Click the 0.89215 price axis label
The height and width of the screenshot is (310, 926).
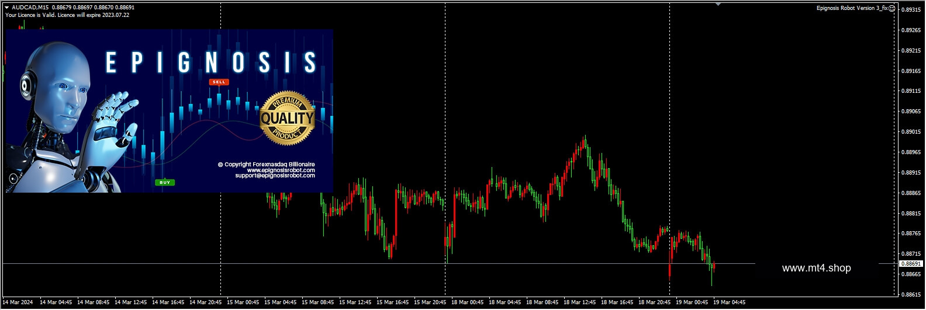pos(911,51)
